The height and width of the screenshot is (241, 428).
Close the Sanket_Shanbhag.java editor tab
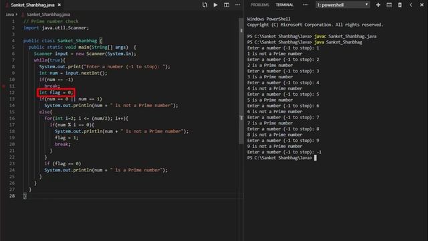pyautogui.click(x=60, y=5)
